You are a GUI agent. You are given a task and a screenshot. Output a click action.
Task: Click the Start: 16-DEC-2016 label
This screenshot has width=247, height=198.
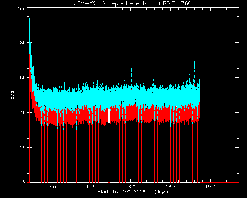click(122, 192)
